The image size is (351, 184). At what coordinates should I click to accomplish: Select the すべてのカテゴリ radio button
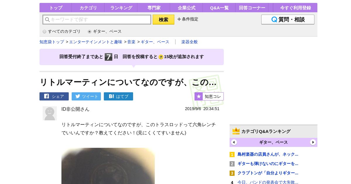(44, 32)
